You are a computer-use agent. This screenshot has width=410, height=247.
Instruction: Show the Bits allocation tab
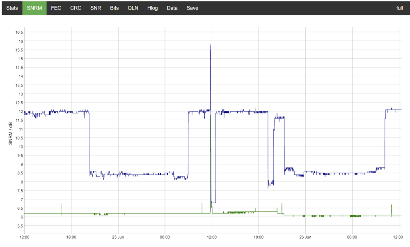(115, 8)
